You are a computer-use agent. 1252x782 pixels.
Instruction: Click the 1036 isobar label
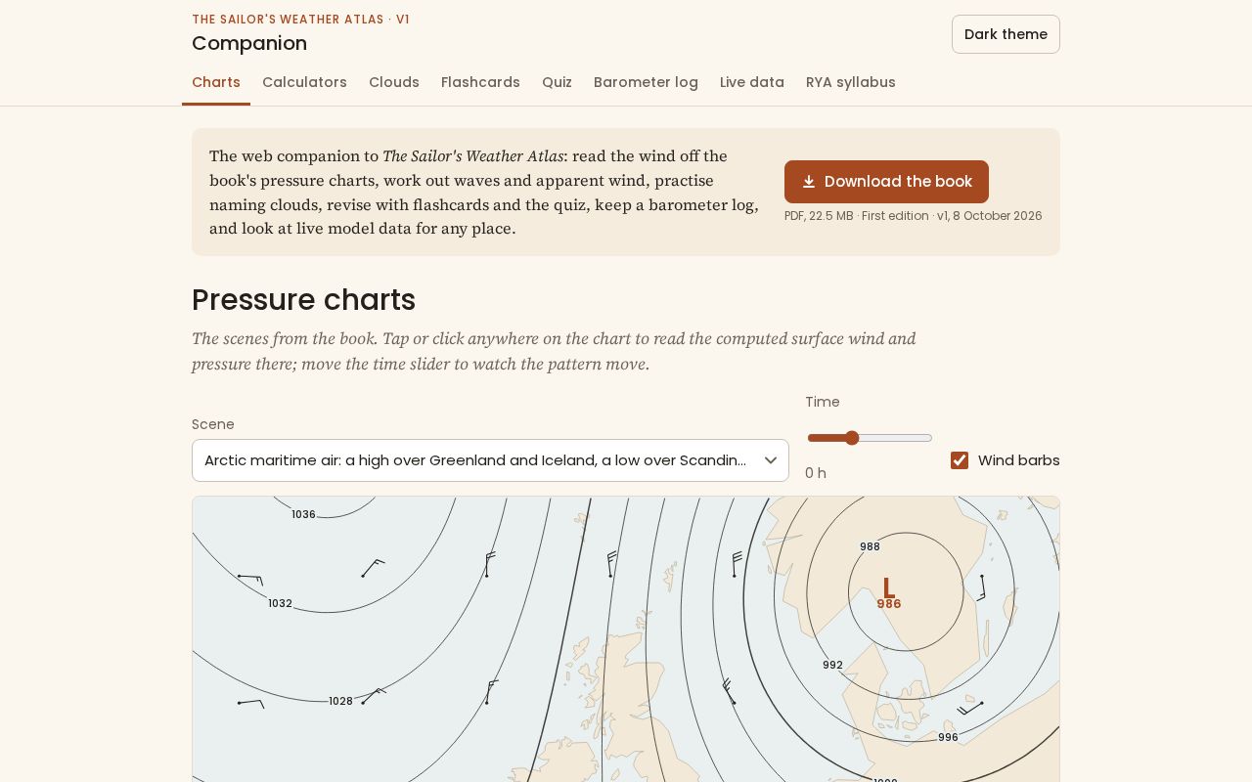point(303,514)
